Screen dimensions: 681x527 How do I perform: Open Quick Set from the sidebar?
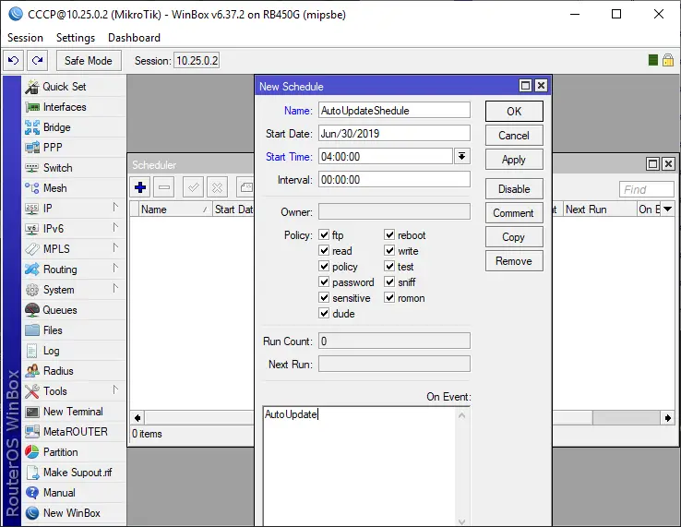coord(74,87)
